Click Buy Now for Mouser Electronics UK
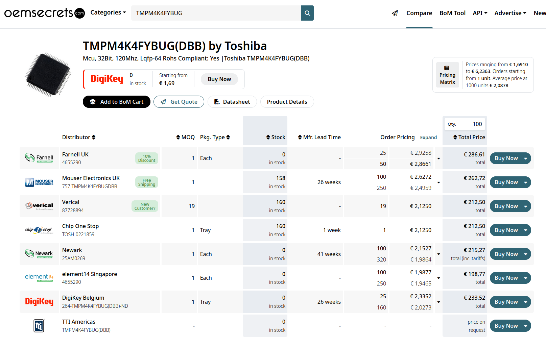 click(x=506, y=182)
